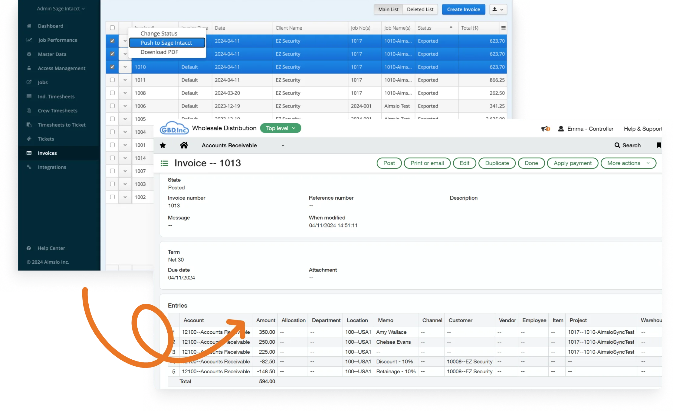Click the Edit button on invoice 1013
Viewport: 673px width, 411px height.
click(x=465, y=163)
